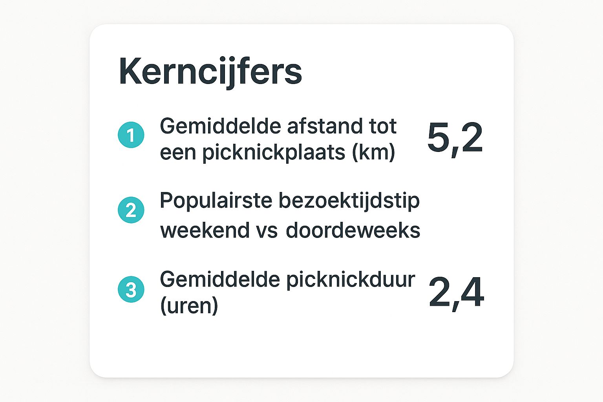Click the 2,4 duration value
Viewport: 603px width, 402px height.
pyautogui.click(x=456, y=293)
